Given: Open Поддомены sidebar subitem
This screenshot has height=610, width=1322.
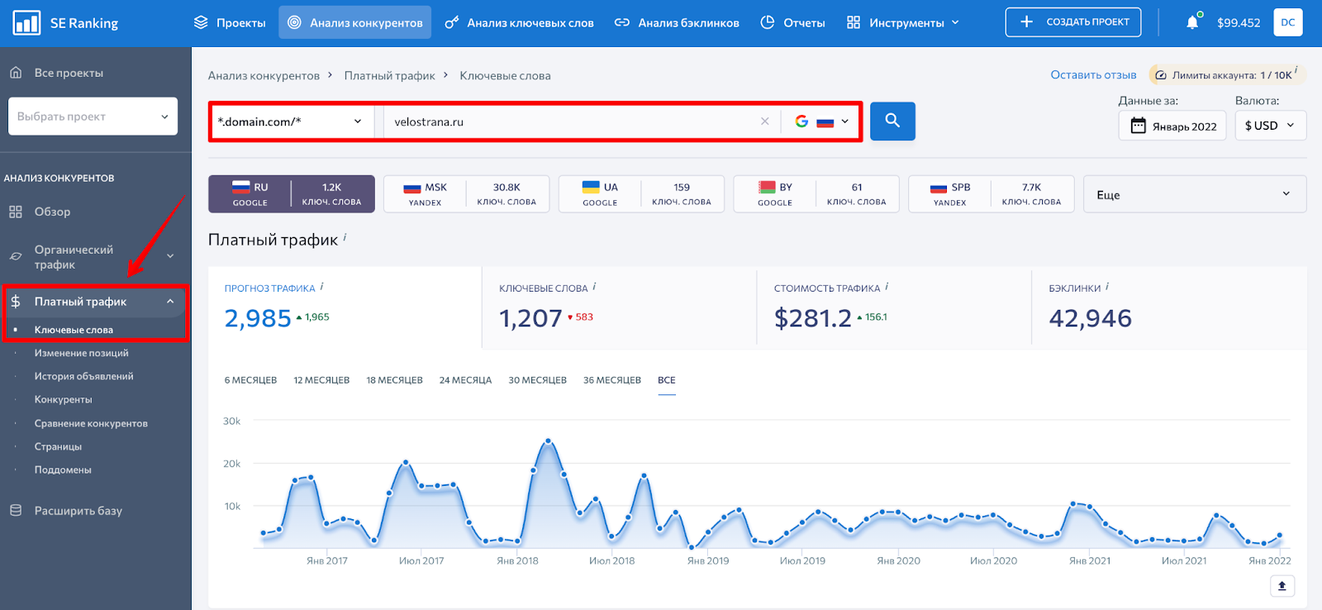Looking at the screenshot, I should (63, 469).
